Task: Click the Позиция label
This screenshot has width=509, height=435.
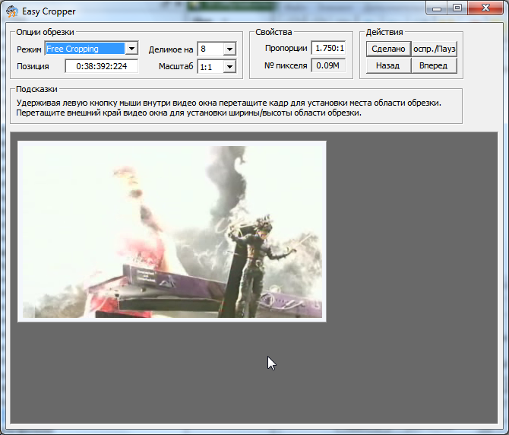Action: 33,66
